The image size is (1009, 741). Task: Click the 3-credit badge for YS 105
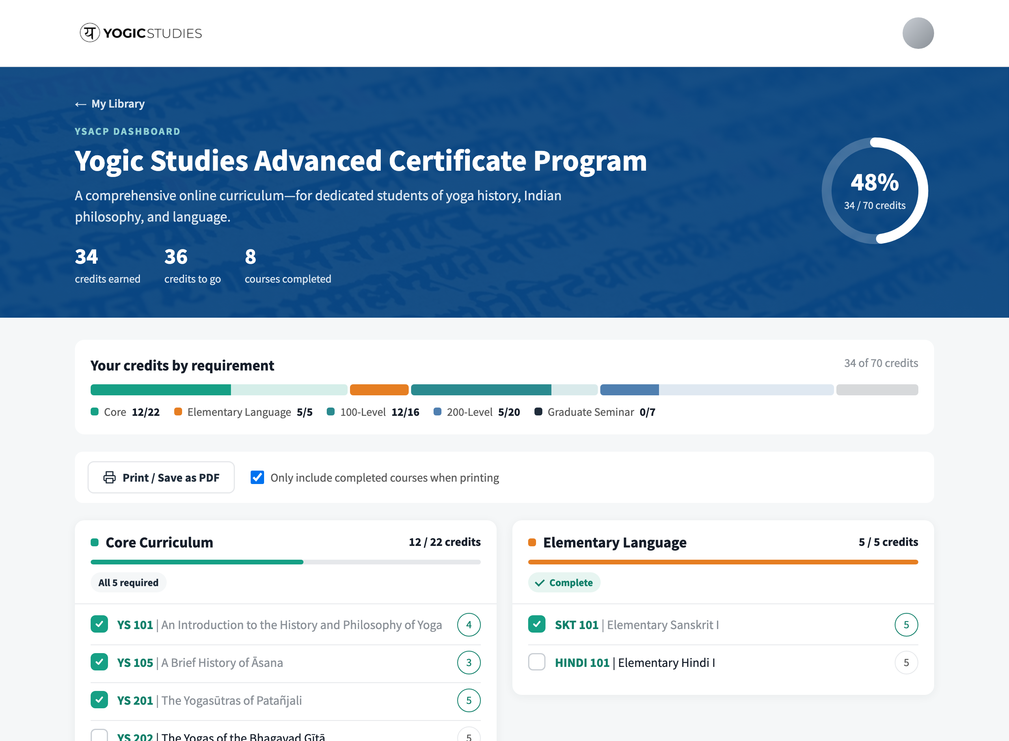tap(469, 663)
